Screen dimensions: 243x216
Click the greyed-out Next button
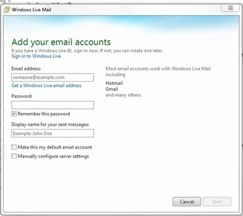tap(217, 201)
